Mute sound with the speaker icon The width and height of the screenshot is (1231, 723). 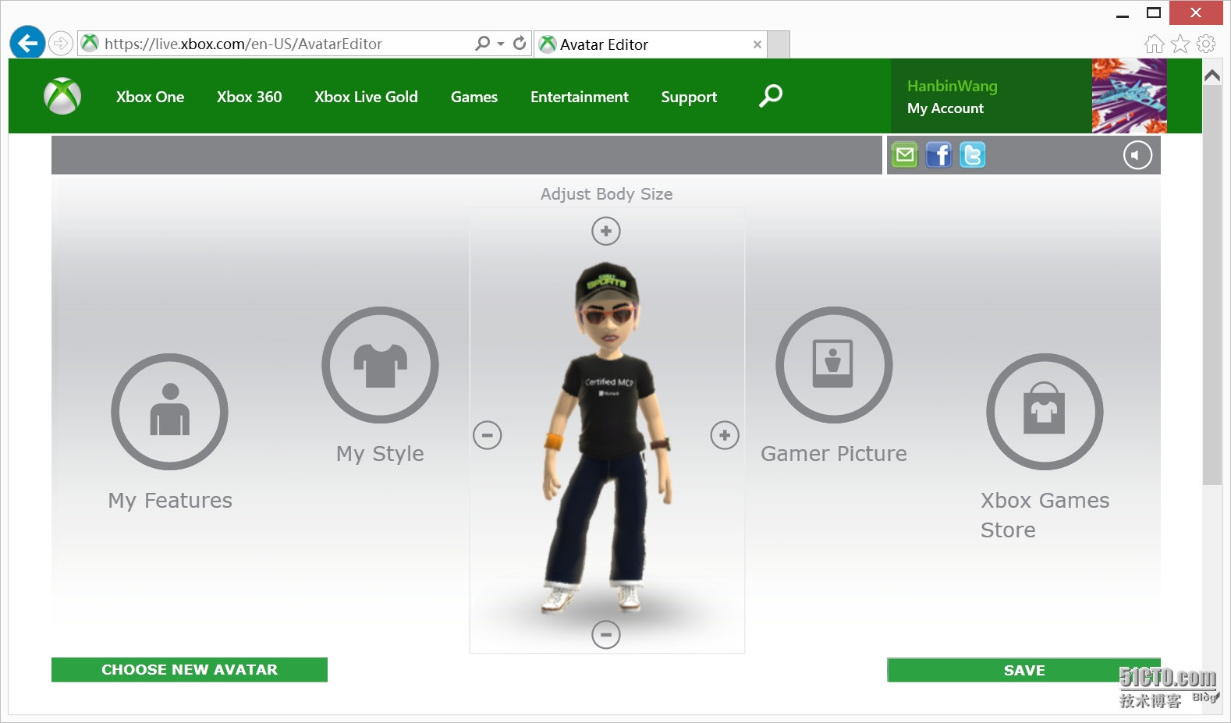tap(1137, 155)
